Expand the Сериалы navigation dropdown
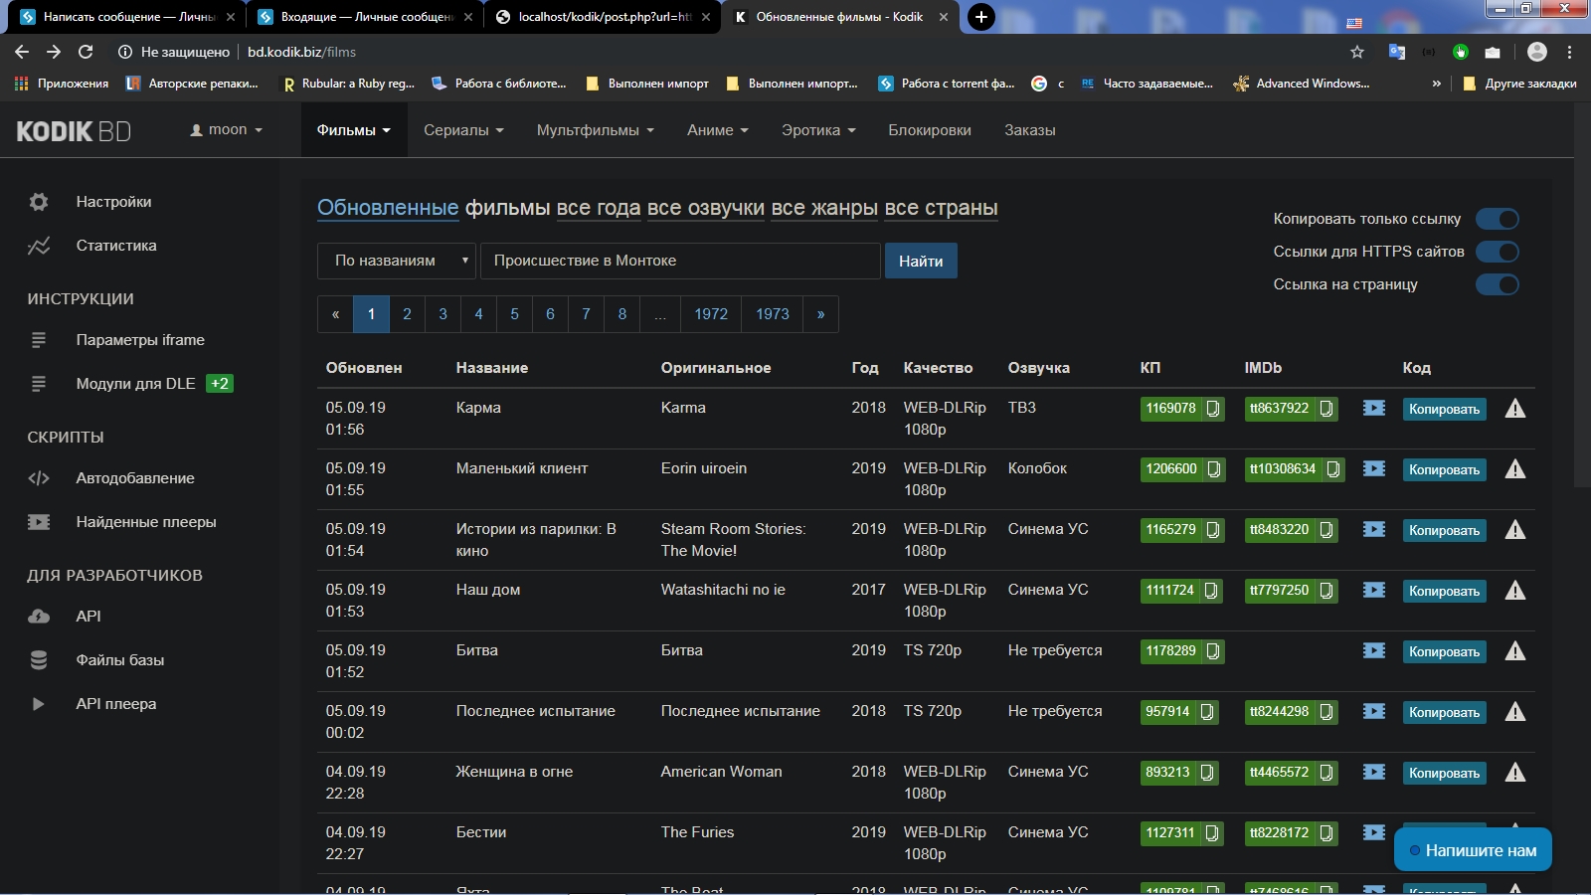This screenshot has height=895, width=1591. (463, 130)
